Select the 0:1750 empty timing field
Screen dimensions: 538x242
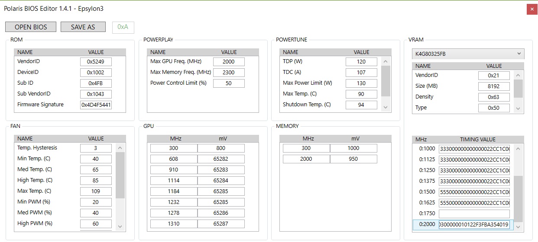[x=474, y=214]
